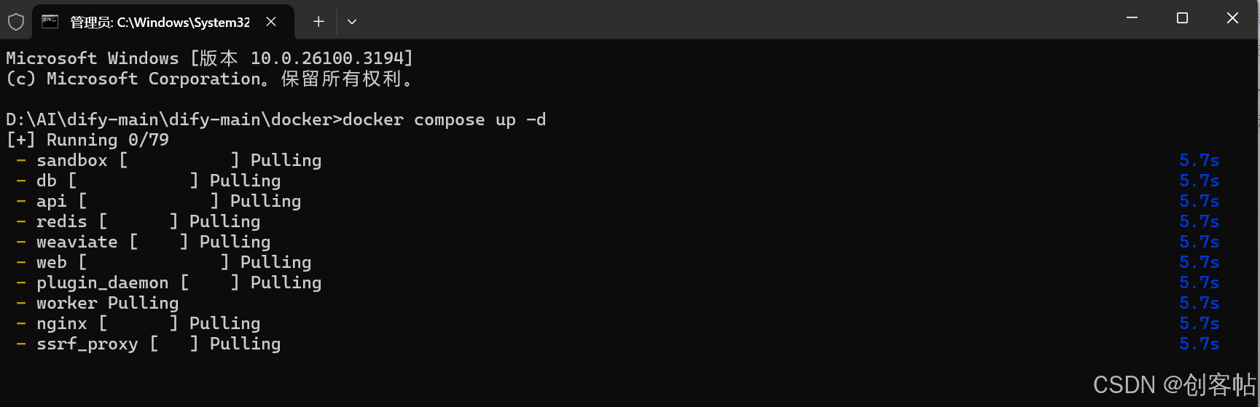Expand the new tab profiles dropdown chevron
The image size is (1260, 407).
pos(352,22)
